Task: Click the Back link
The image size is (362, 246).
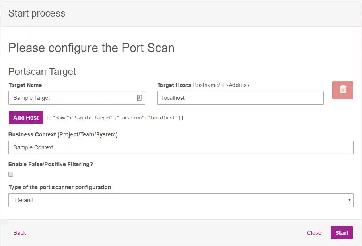Action: (x=20, y=233)
